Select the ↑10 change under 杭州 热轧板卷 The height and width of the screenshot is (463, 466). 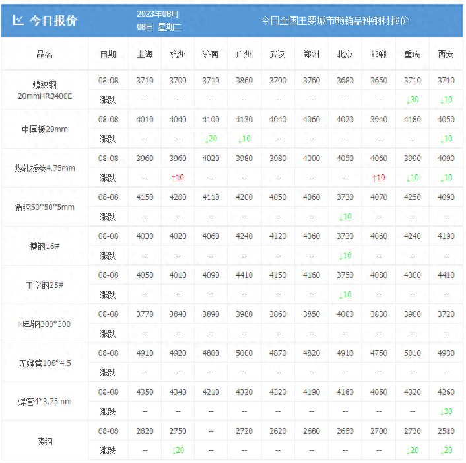(178, 178)
